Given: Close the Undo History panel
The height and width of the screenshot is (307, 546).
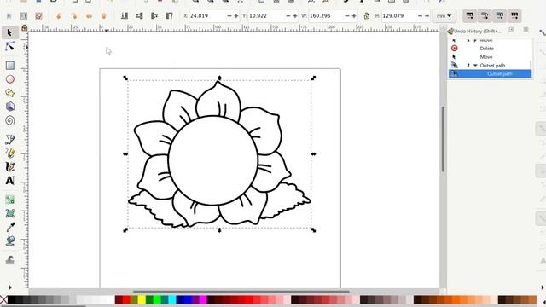Looking at the screenshot, I should pos(526,30).
